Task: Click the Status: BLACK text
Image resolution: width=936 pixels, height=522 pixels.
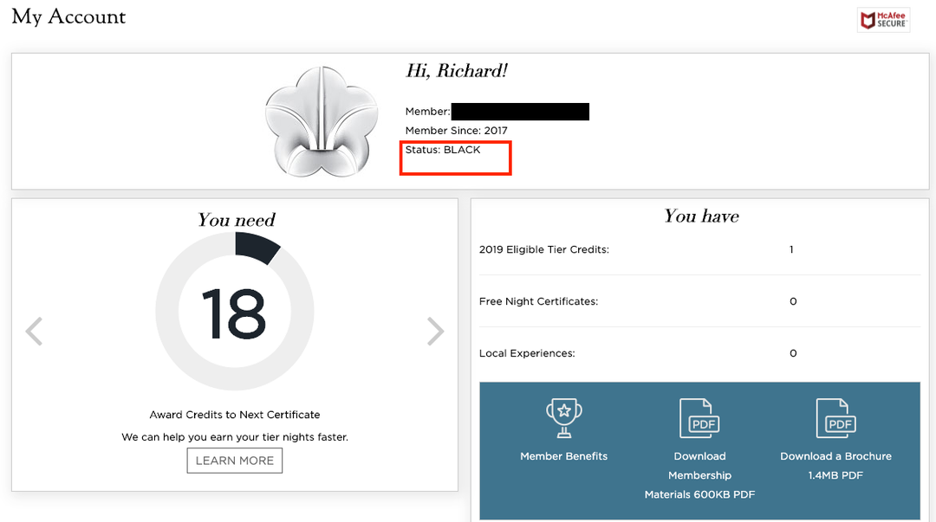Action: click(x=443, y=150)
